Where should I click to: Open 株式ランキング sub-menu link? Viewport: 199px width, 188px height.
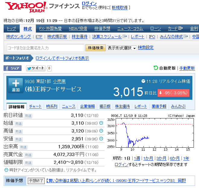click(x=18, y=37)
